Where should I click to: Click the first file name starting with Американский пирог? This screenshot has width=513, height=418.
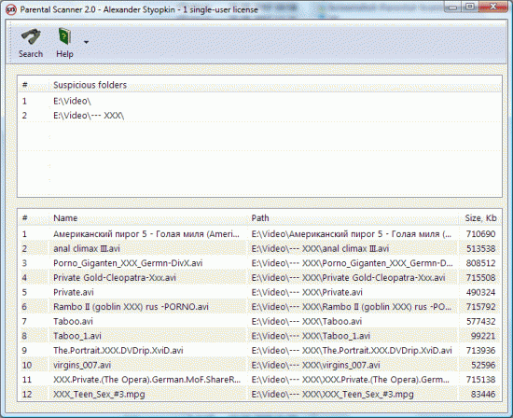[146, 233]
